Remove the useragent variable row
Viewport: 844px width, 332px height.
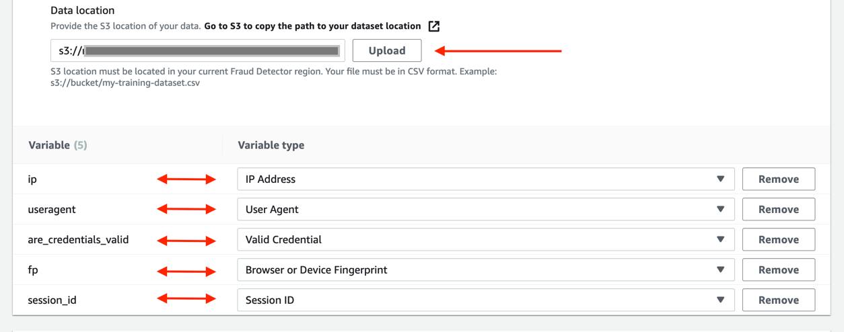[778, 210]
